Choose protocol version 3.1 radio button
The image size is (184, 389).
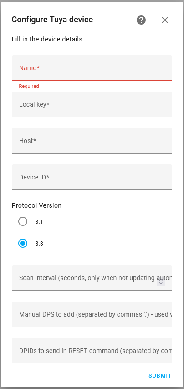[x=23, y=221]
